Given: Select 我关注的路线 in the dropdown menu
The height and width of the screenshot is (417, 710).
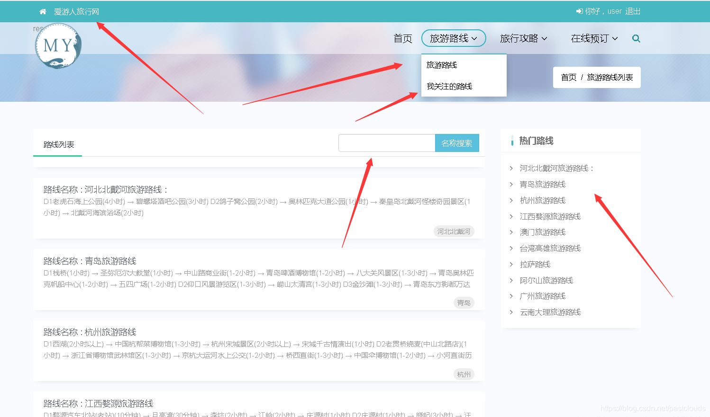Looking at the screenshot, I should (x=449, y=86).
